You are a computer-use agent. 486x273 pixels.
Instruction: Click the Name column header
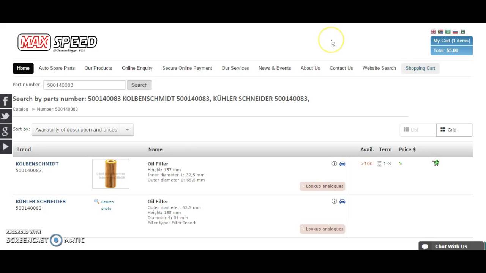pos(155,149)
